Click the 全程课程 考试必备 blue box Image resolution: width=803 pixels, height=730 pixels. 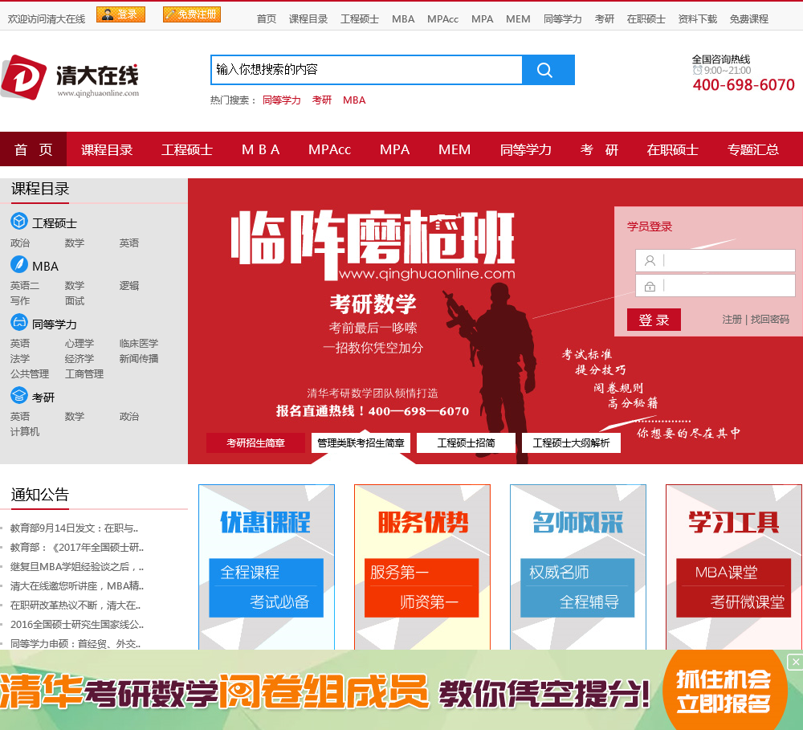[267, 588]
